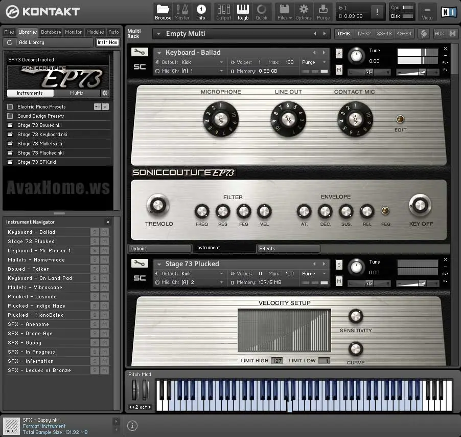Close the Instrument Navigator pane
Image resolution: width=461 pixels, height=437 pixels.
pos(108,222)
